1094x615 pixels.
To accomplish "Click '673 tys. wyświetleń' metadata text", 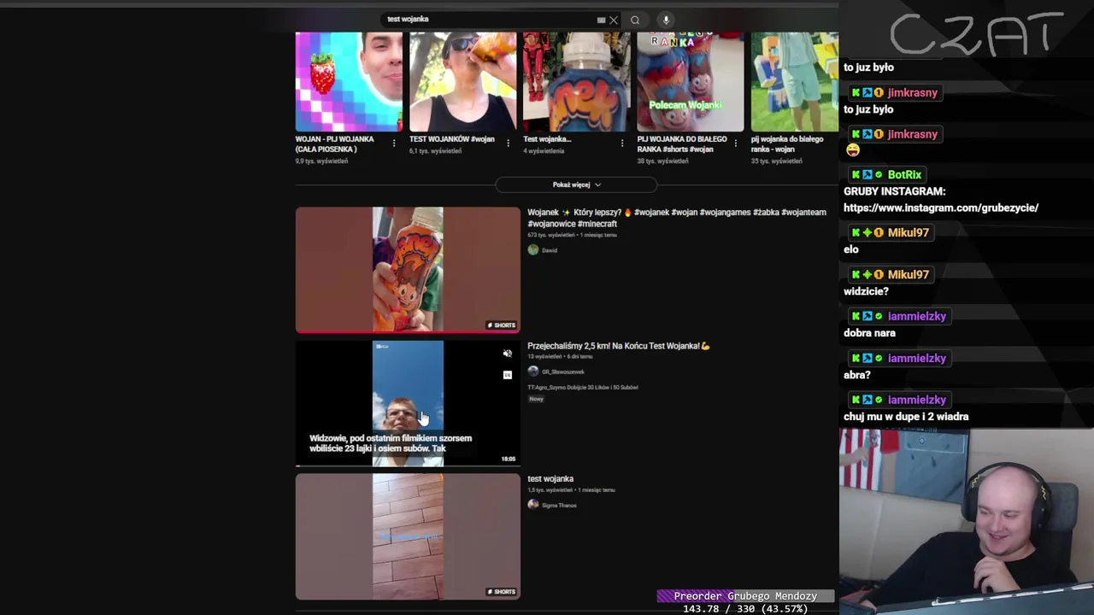I will pyautogui.click(x=551, y=235).
